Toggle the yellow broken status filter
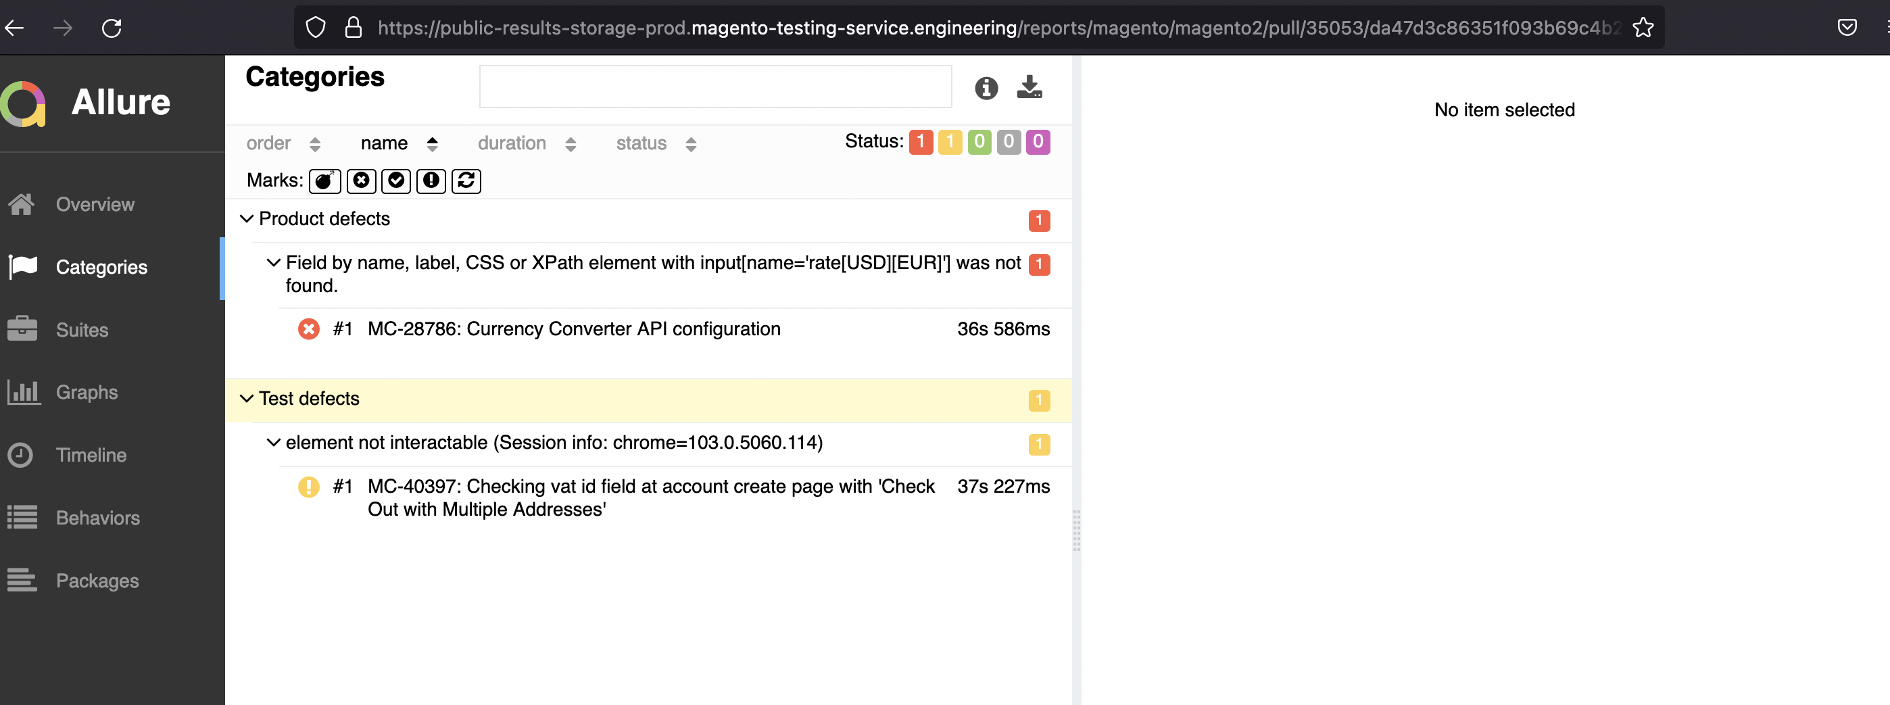Viewport: 1890px width, 705px height. pyautogui.click(x=950, y=143)
